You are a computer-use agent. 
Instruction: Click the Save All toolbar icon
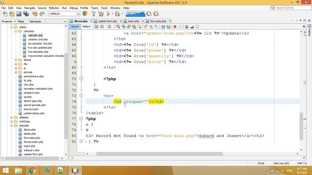pyautogui.click(x=26, y=14)
